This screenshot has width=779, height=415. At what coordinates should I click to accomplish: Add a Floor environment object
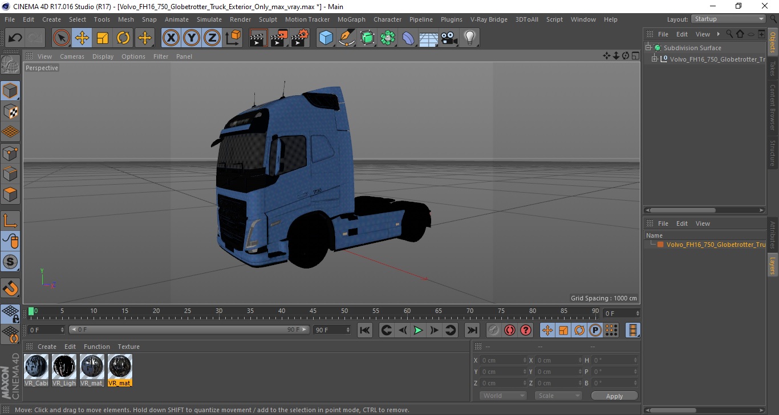(x=428, y=38)
